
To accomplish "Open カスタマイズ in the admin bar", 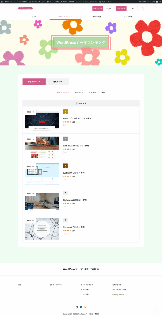I will (35, 2).
